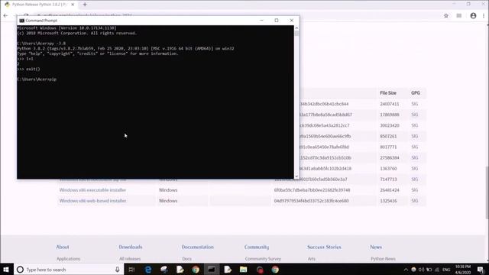This screenshot has height=275, width=489.
Task: Open the Applications footer link
Action: coord(68,259)
